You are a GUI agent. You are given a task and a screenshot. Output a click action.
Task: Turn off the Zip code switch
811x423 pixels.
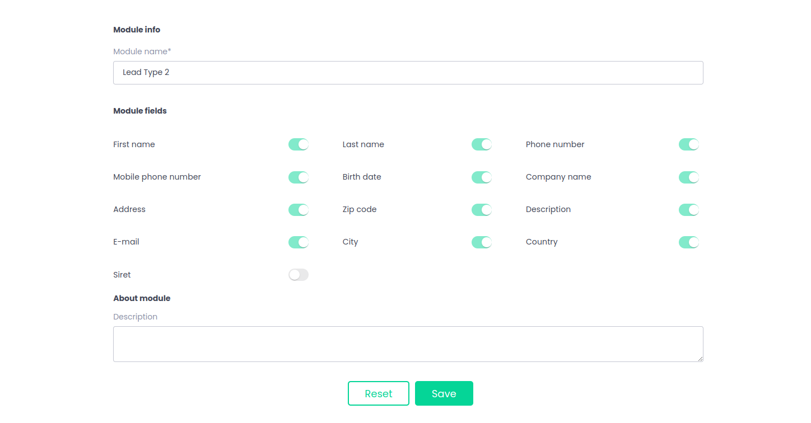click(x=482, y=210)
